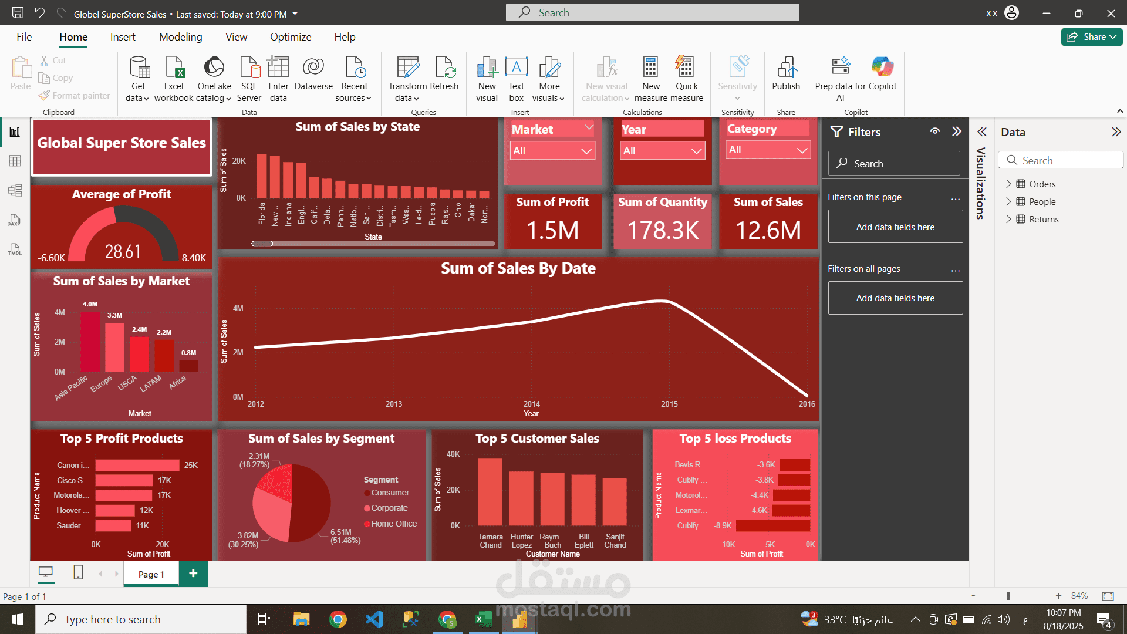Add data fields to all-pages filters

tap(895, 298)
